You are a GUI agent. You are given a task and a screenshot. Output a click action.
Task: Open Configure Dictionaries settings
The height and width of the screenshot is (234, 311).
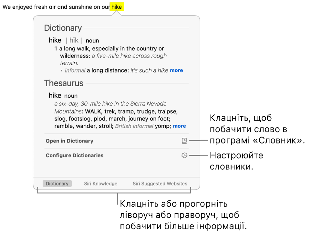tap(116, 155)
